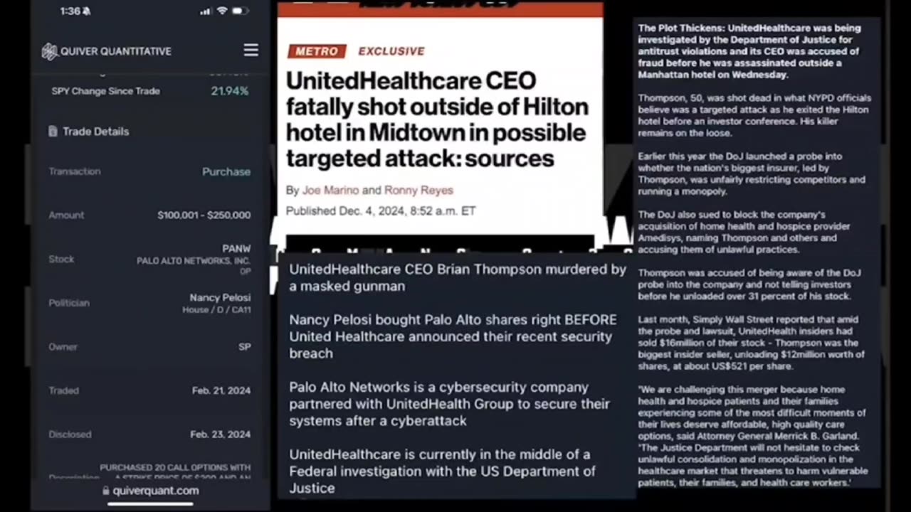Click the Merrick B. Garland quote paragraph
This screenshot has width=911, height=512.
(753, 436)
